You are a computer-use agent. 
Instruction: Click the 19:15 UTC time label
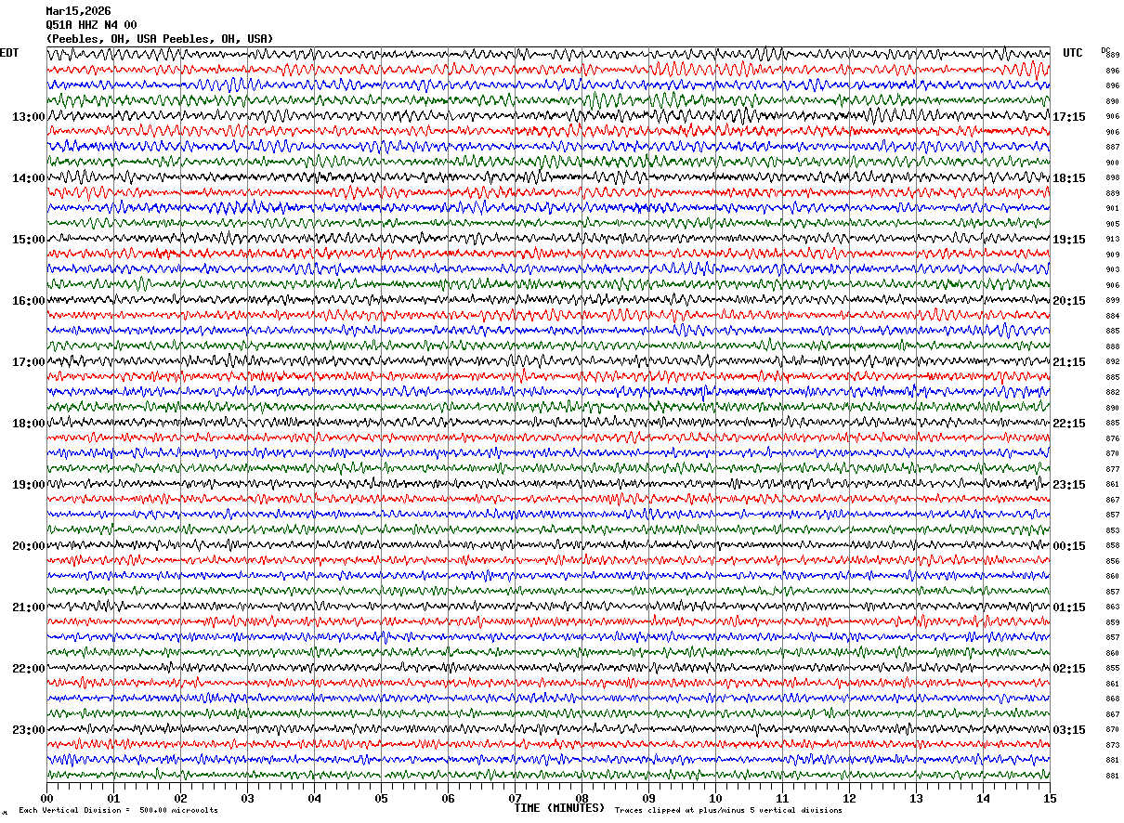(x=1069, y=240)
